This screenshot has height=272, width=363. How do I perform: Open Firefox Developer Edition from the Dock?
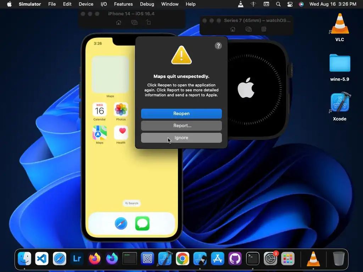(112, 258)
